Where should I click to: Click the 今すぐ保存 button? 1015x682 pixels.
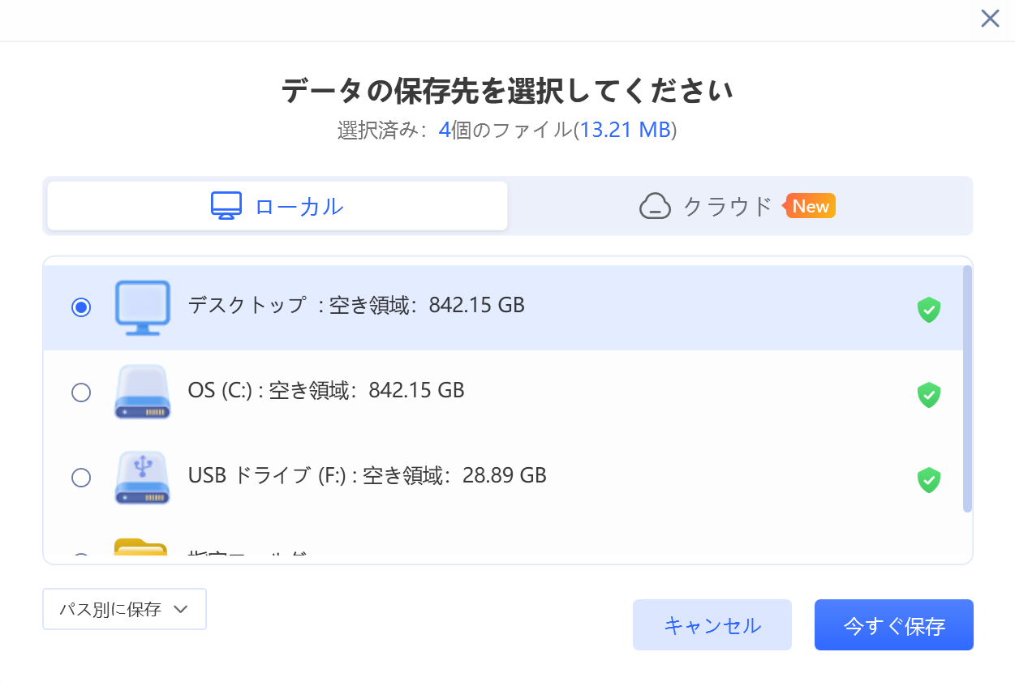(x=893, y=624)
